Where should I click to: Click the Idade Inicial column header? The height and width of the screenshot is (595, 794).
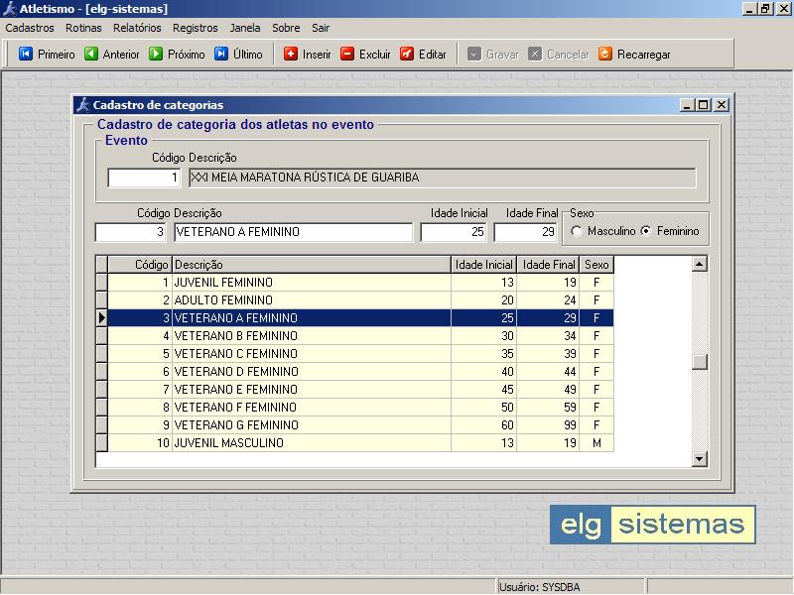pos(484,265)
